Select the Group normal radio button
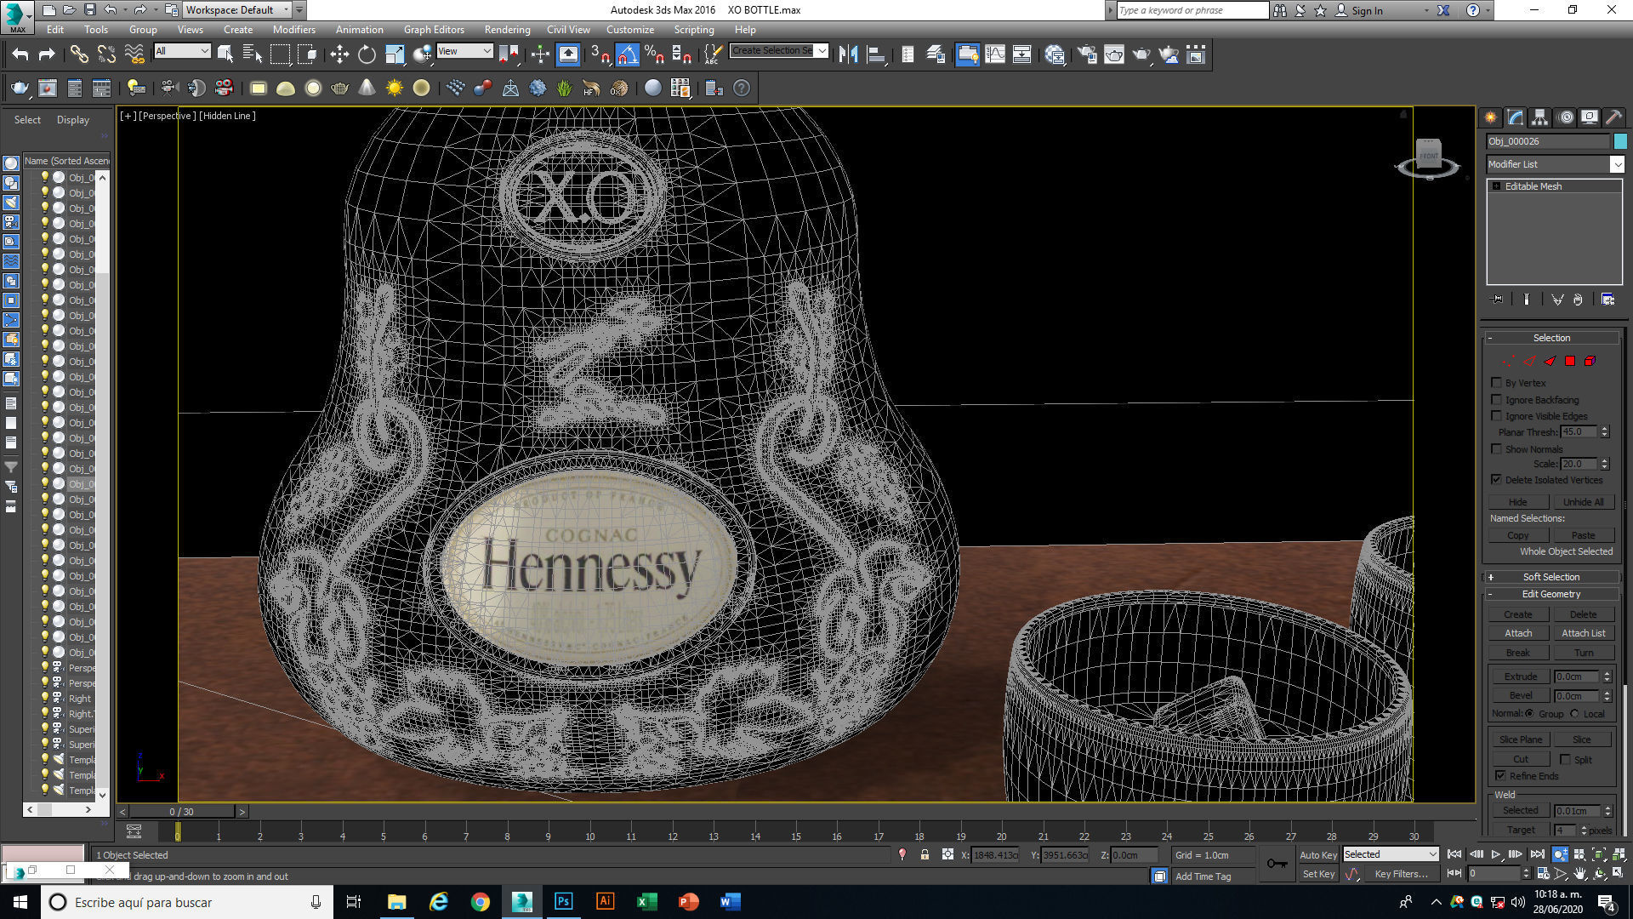 tap(1530, 713)
